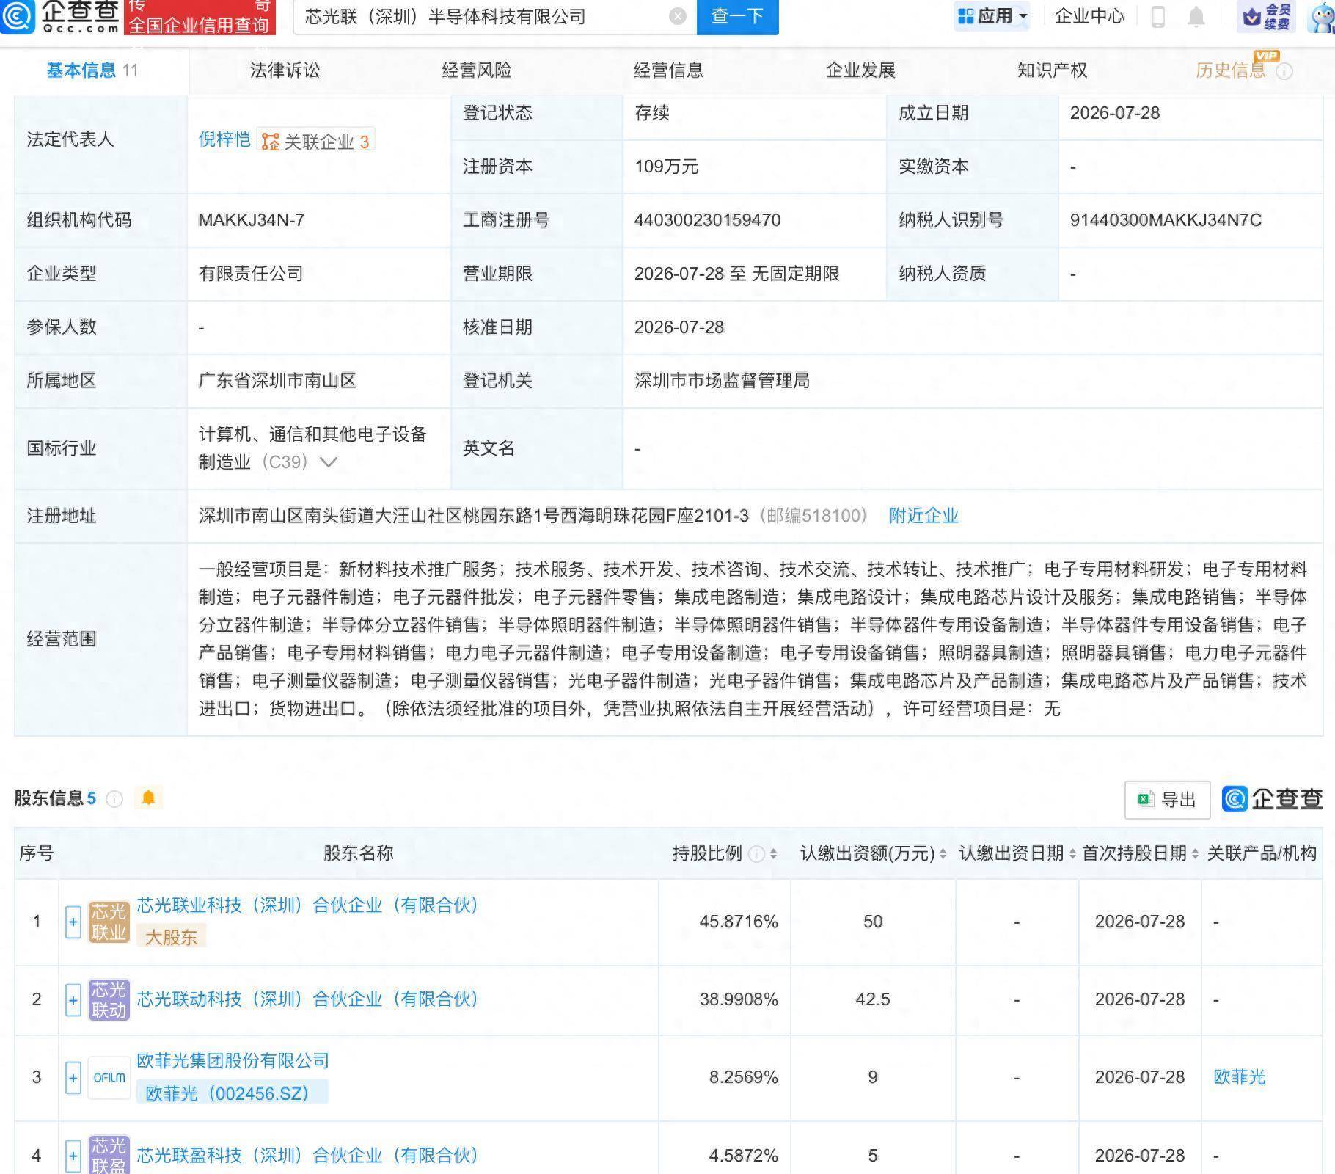Open the mobile phone app icon
The image size is (1335, 1174).
coord(1158,16)
